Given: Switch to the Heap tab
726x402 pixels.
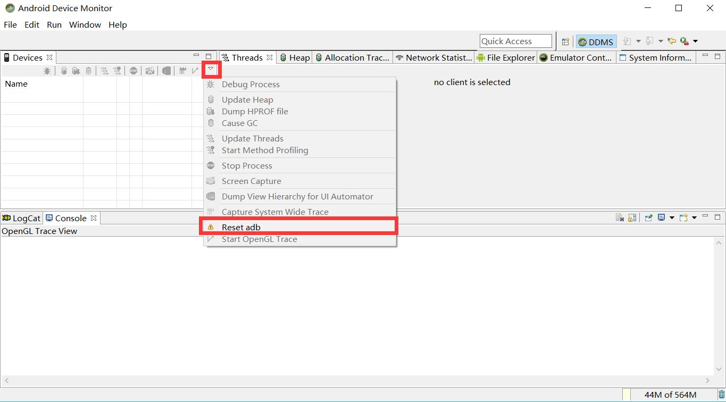Looking at the screenshot, I should tap(295, 57).
